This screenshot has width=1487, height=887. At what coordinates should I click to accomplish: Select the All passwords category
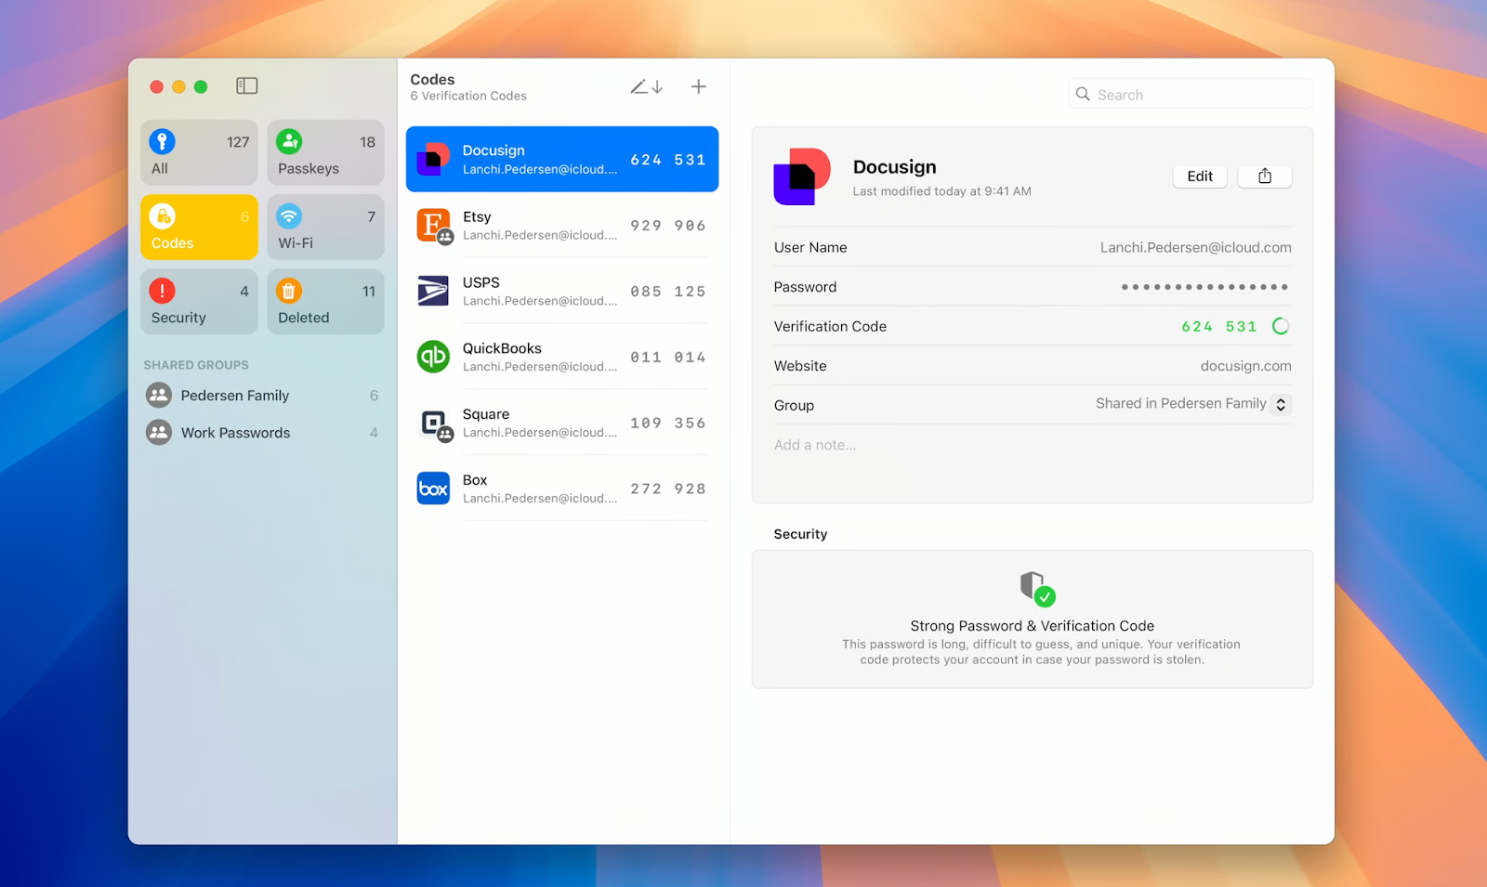click(x=199, y=152)
